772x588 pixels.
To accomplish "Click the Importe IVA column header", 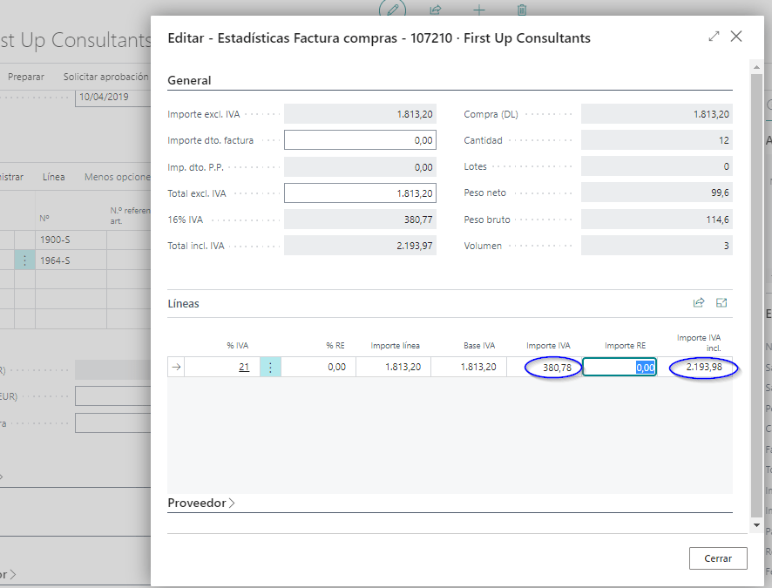I will [x=548, y=346].
